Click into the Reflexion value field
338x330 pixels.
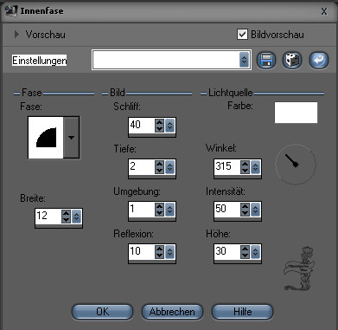coord(142,251)
